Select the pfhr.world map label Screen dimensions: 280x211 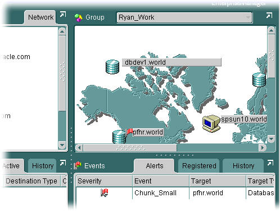pos(148,132)
